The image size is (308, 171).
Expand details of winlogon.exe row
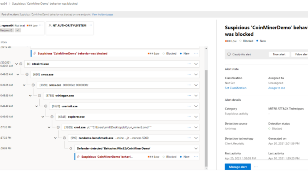[x=196, y=96]
